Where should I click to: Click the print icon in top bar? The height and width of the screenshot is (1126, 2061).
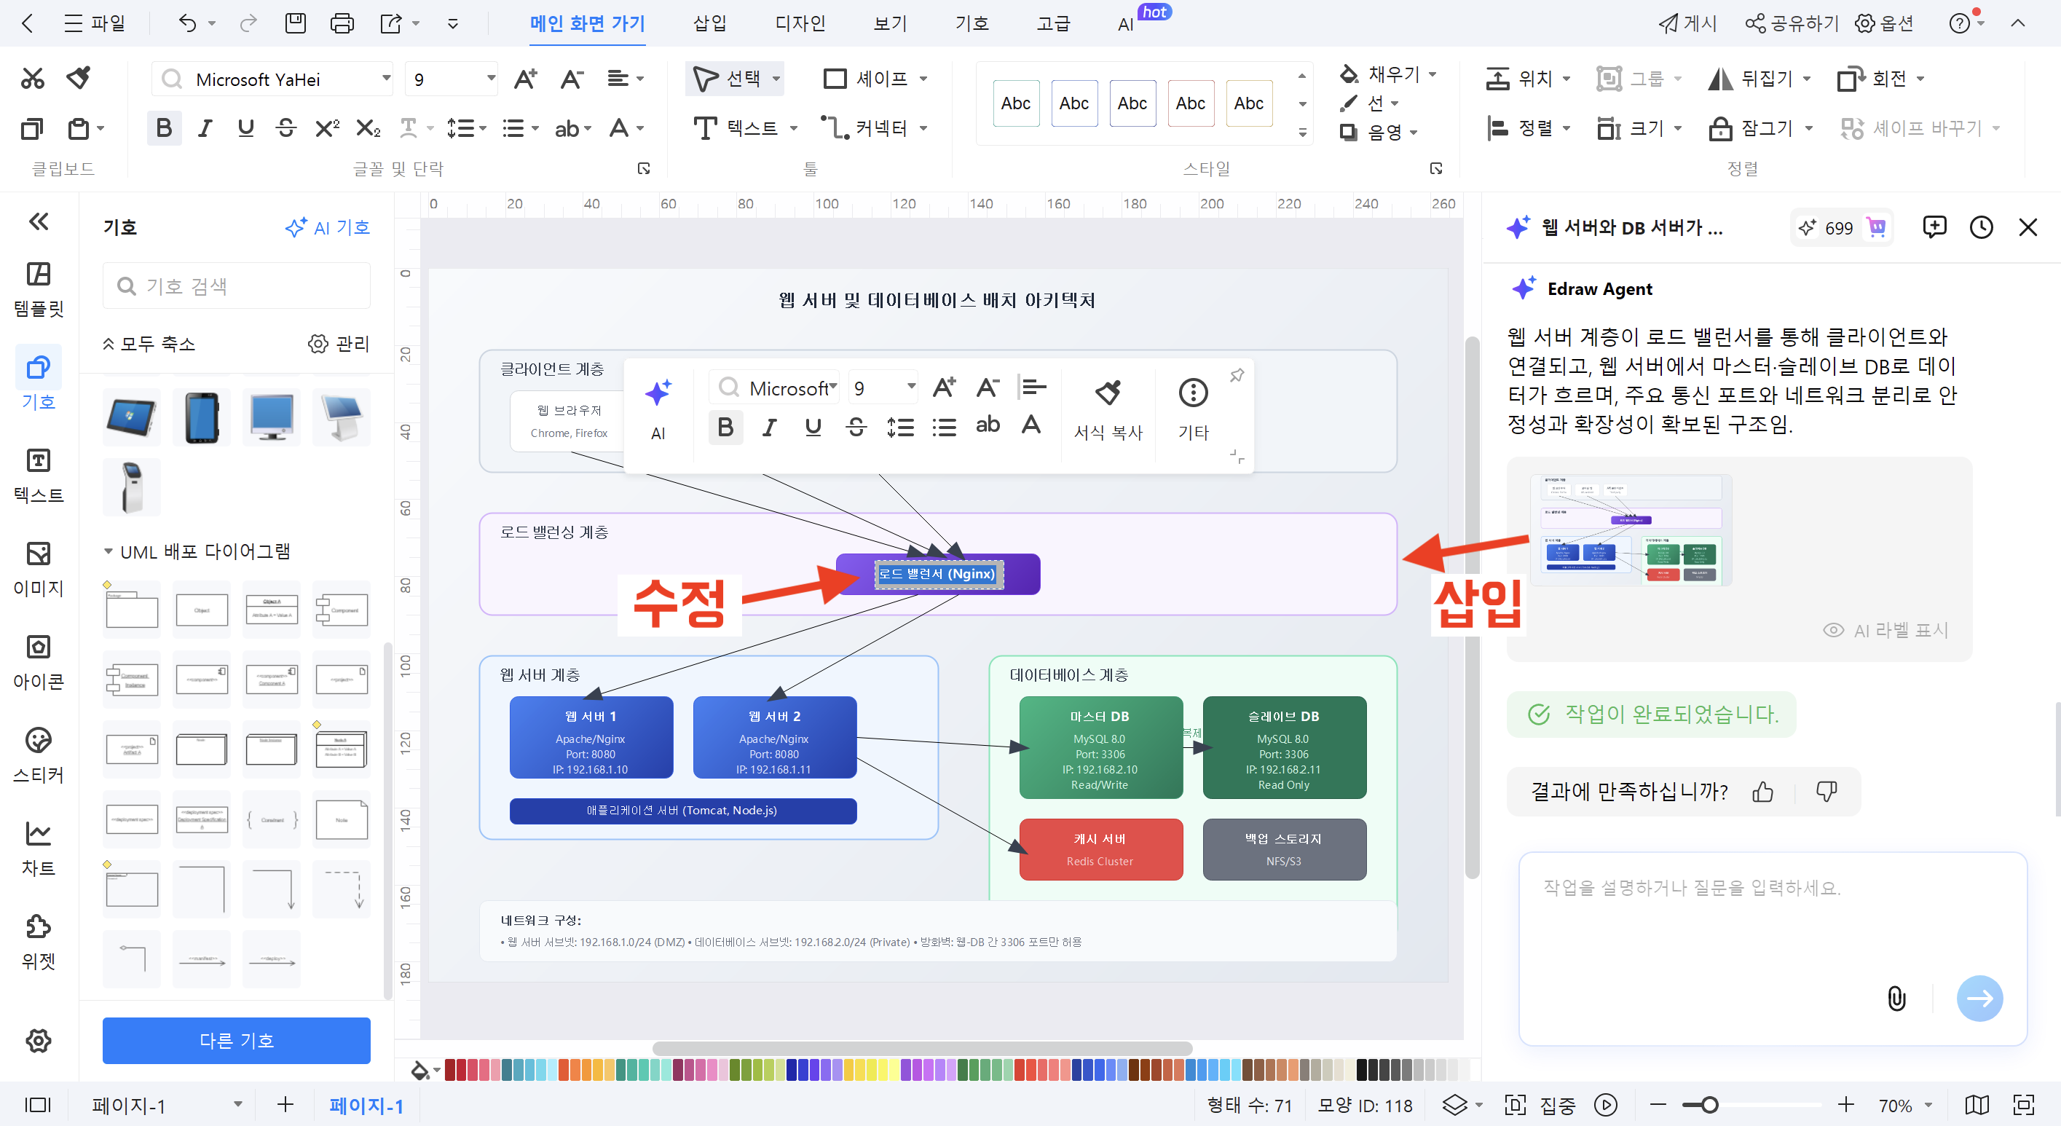coord(342,23)
